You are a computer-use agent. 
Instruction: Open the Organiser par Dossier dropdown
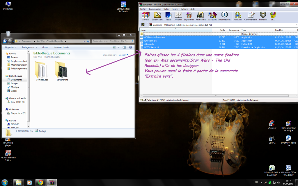pyautogui.click(x=123, y=55)
